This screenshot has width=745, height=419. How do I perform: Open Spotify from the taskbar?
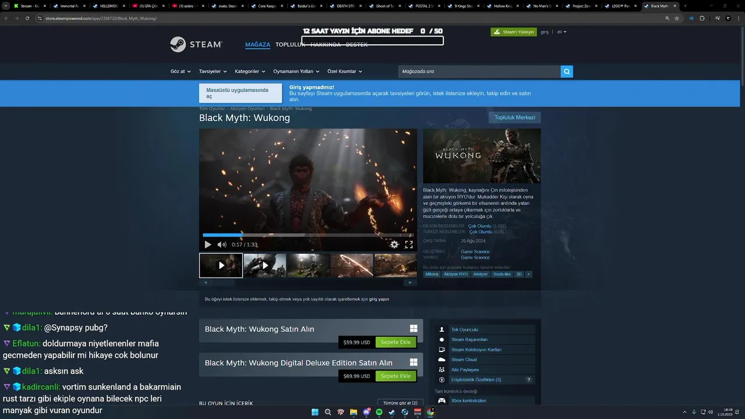point(379,412)
